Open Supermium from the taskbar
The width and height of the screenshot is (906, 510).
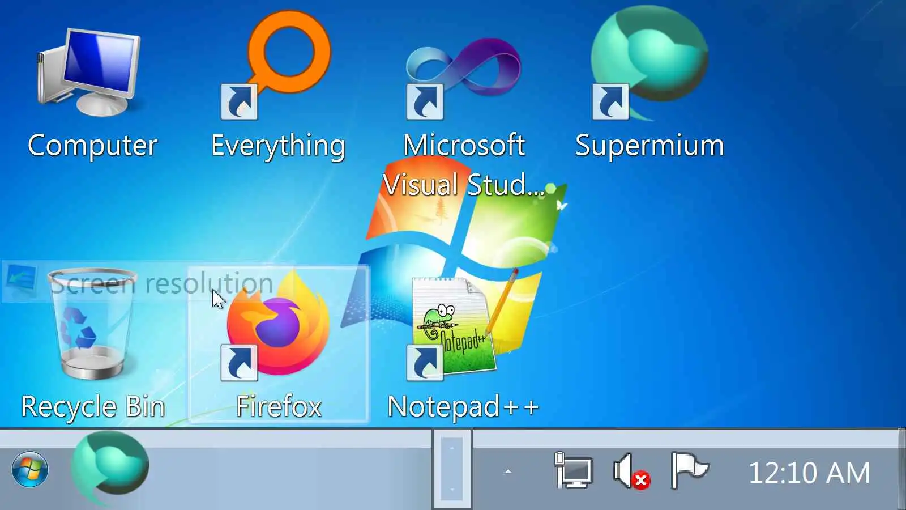[x=110, y=468]
